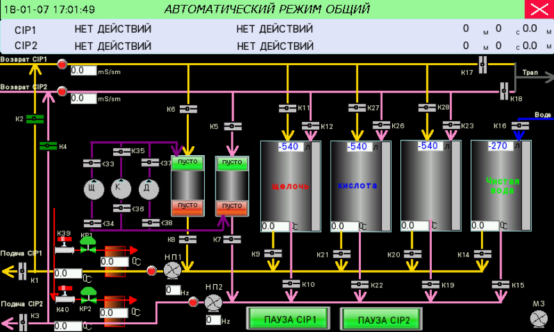The width and height of the screenshot is (554, 332).
Task: Click the red sensor indicator on Возврат CIP1
Action: point(62,64)
